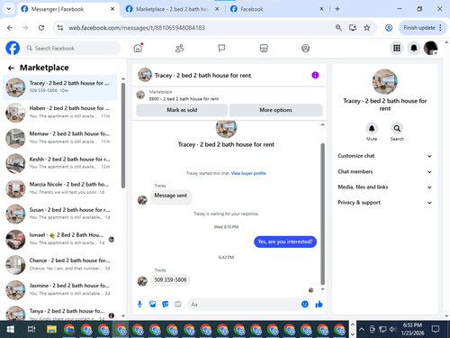
Task: Click More options button
Action: point(275,110)
